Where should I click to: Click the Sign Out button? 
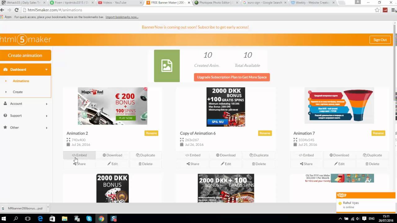[380, 40]
